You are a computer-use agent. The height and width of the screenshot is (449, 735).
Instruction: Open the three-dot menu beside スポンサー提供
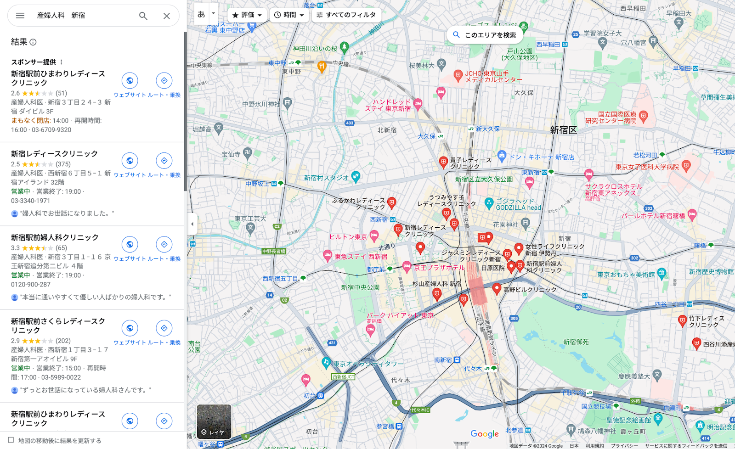pyautogui.click(x=61, y=62)
